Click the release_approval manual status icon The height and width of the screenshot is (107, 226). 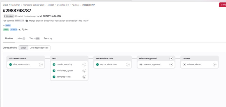(141, 65)
